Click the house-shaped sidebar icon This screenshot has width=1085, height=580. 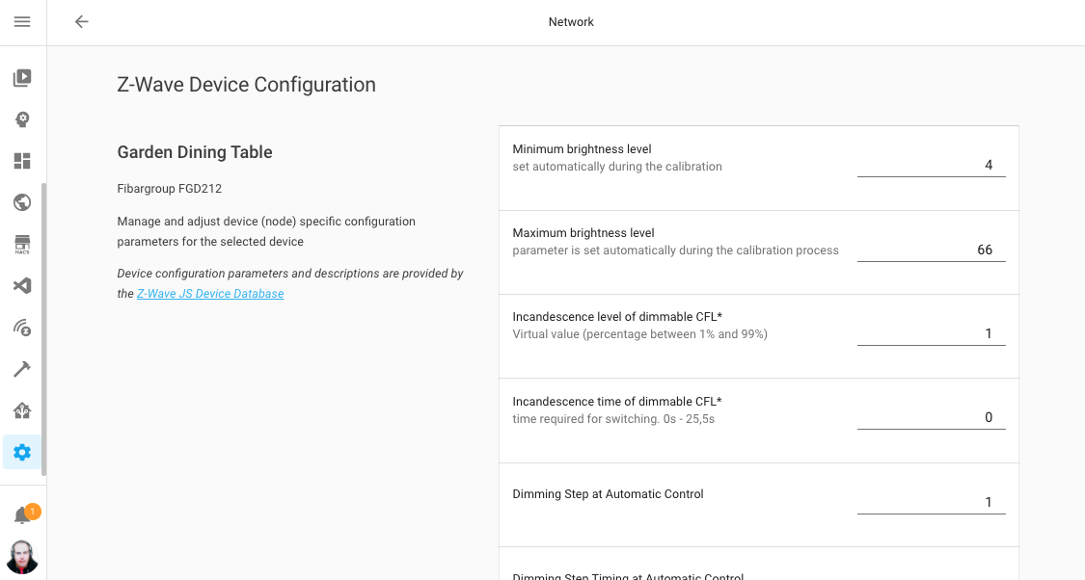(x=21, y=409)
